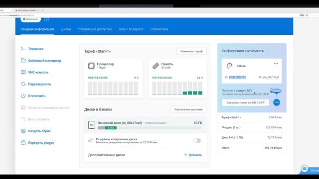
Task: Click the processor chip icon
Action: (x=91, y=66)
